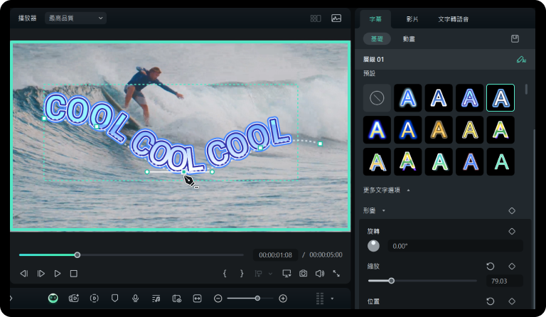Click the render preview toolbar icon

[94, 299]
